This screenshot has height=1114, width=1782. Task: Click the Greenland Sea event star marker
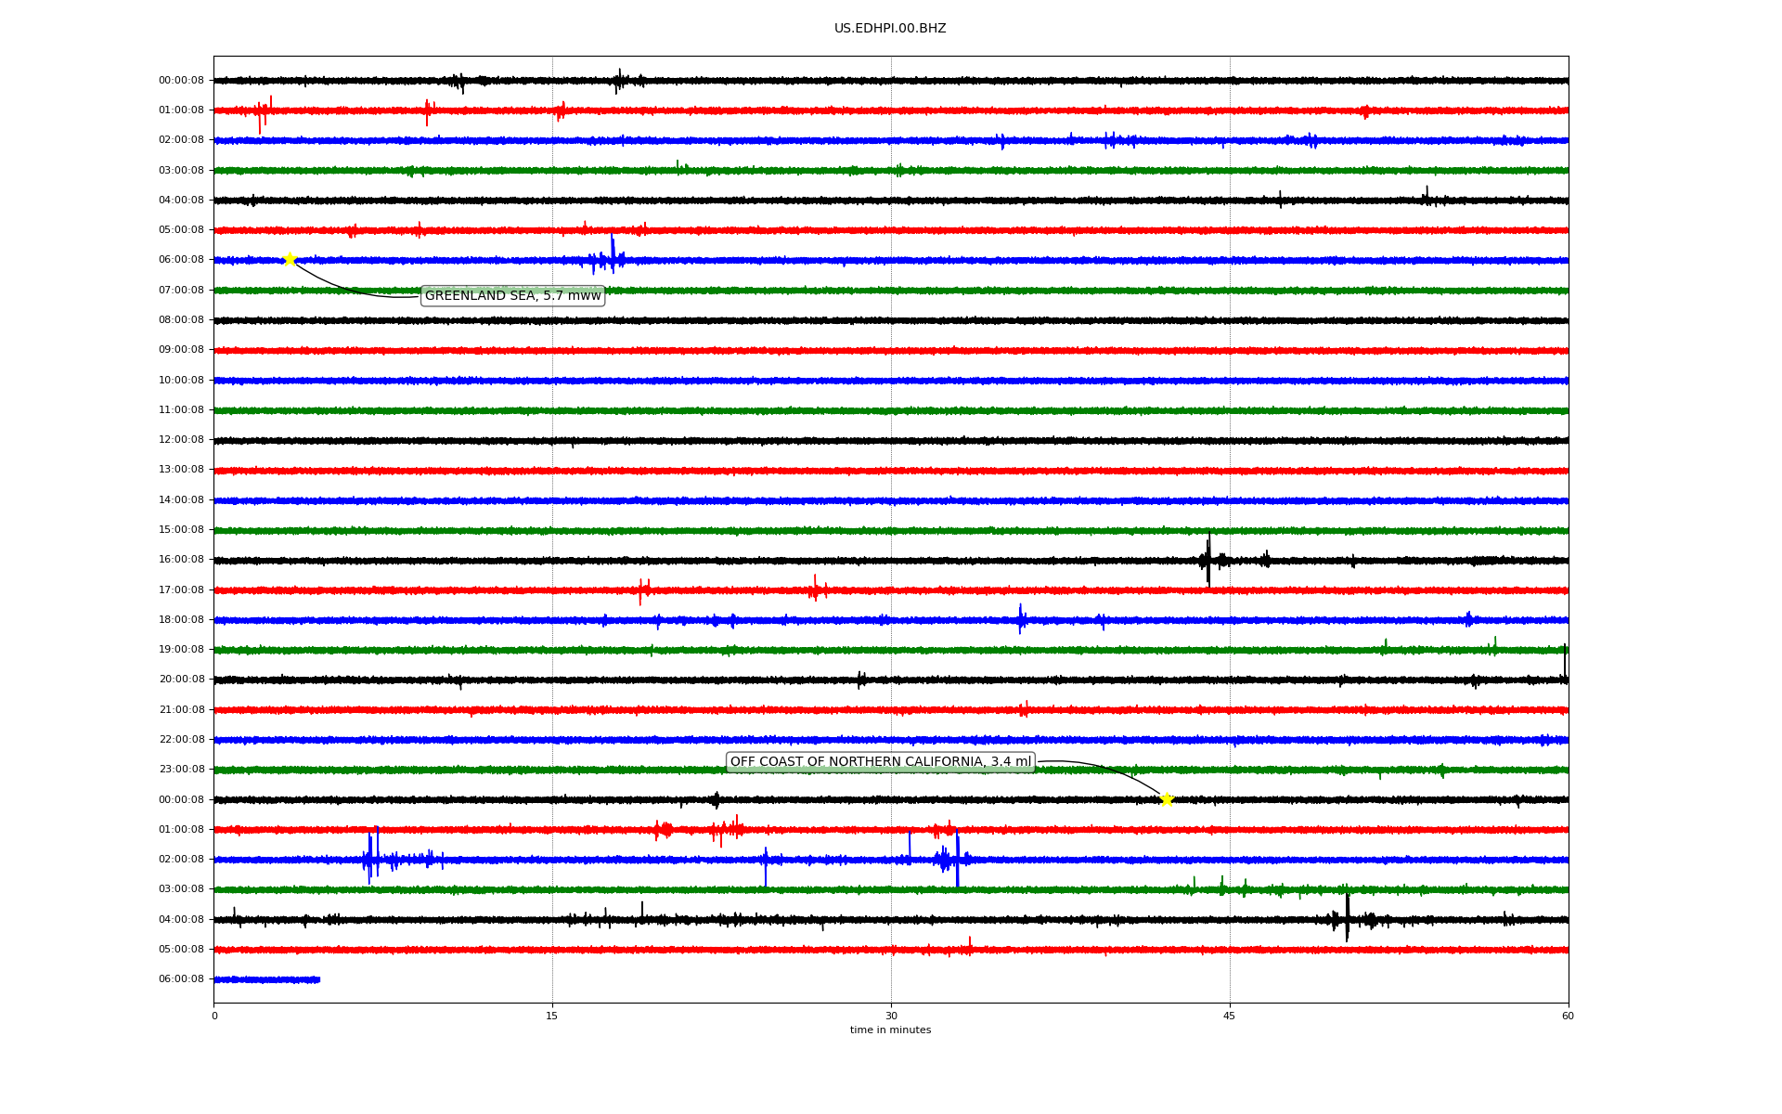tap(289, 259)
